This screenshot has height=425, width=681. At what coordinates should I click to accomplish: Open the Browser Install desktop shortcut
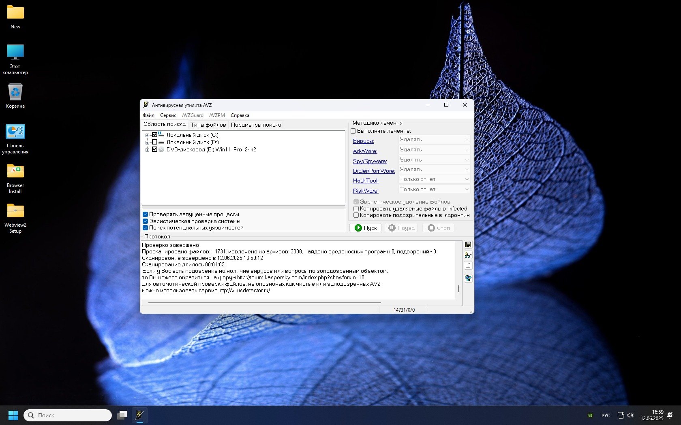click(x=15, y=178)
